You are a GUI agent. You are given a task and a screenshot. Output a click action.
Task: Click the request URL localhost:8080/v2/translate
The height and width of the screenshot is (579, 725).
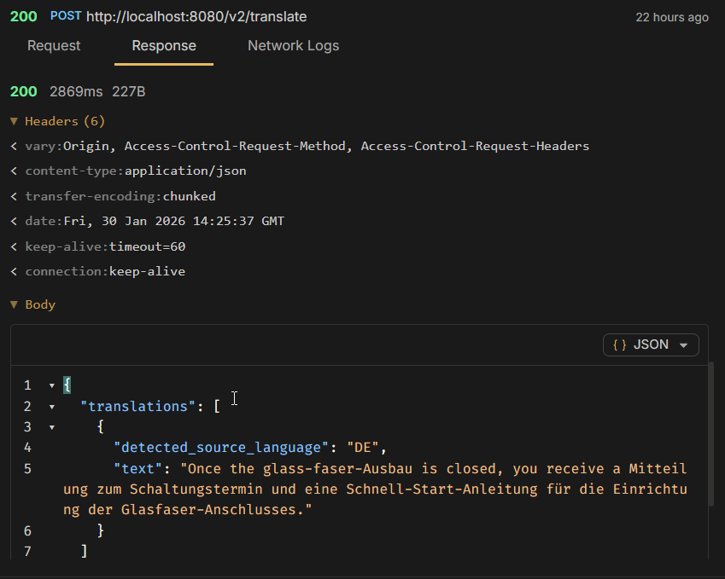[x=196, y=17]
